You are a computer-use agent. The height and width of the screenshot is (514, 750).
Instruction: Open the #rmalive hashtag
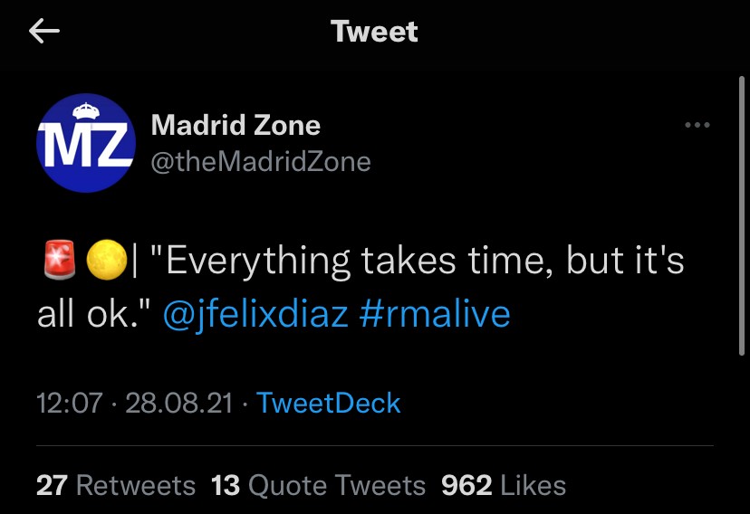click(x=435, y=314)
